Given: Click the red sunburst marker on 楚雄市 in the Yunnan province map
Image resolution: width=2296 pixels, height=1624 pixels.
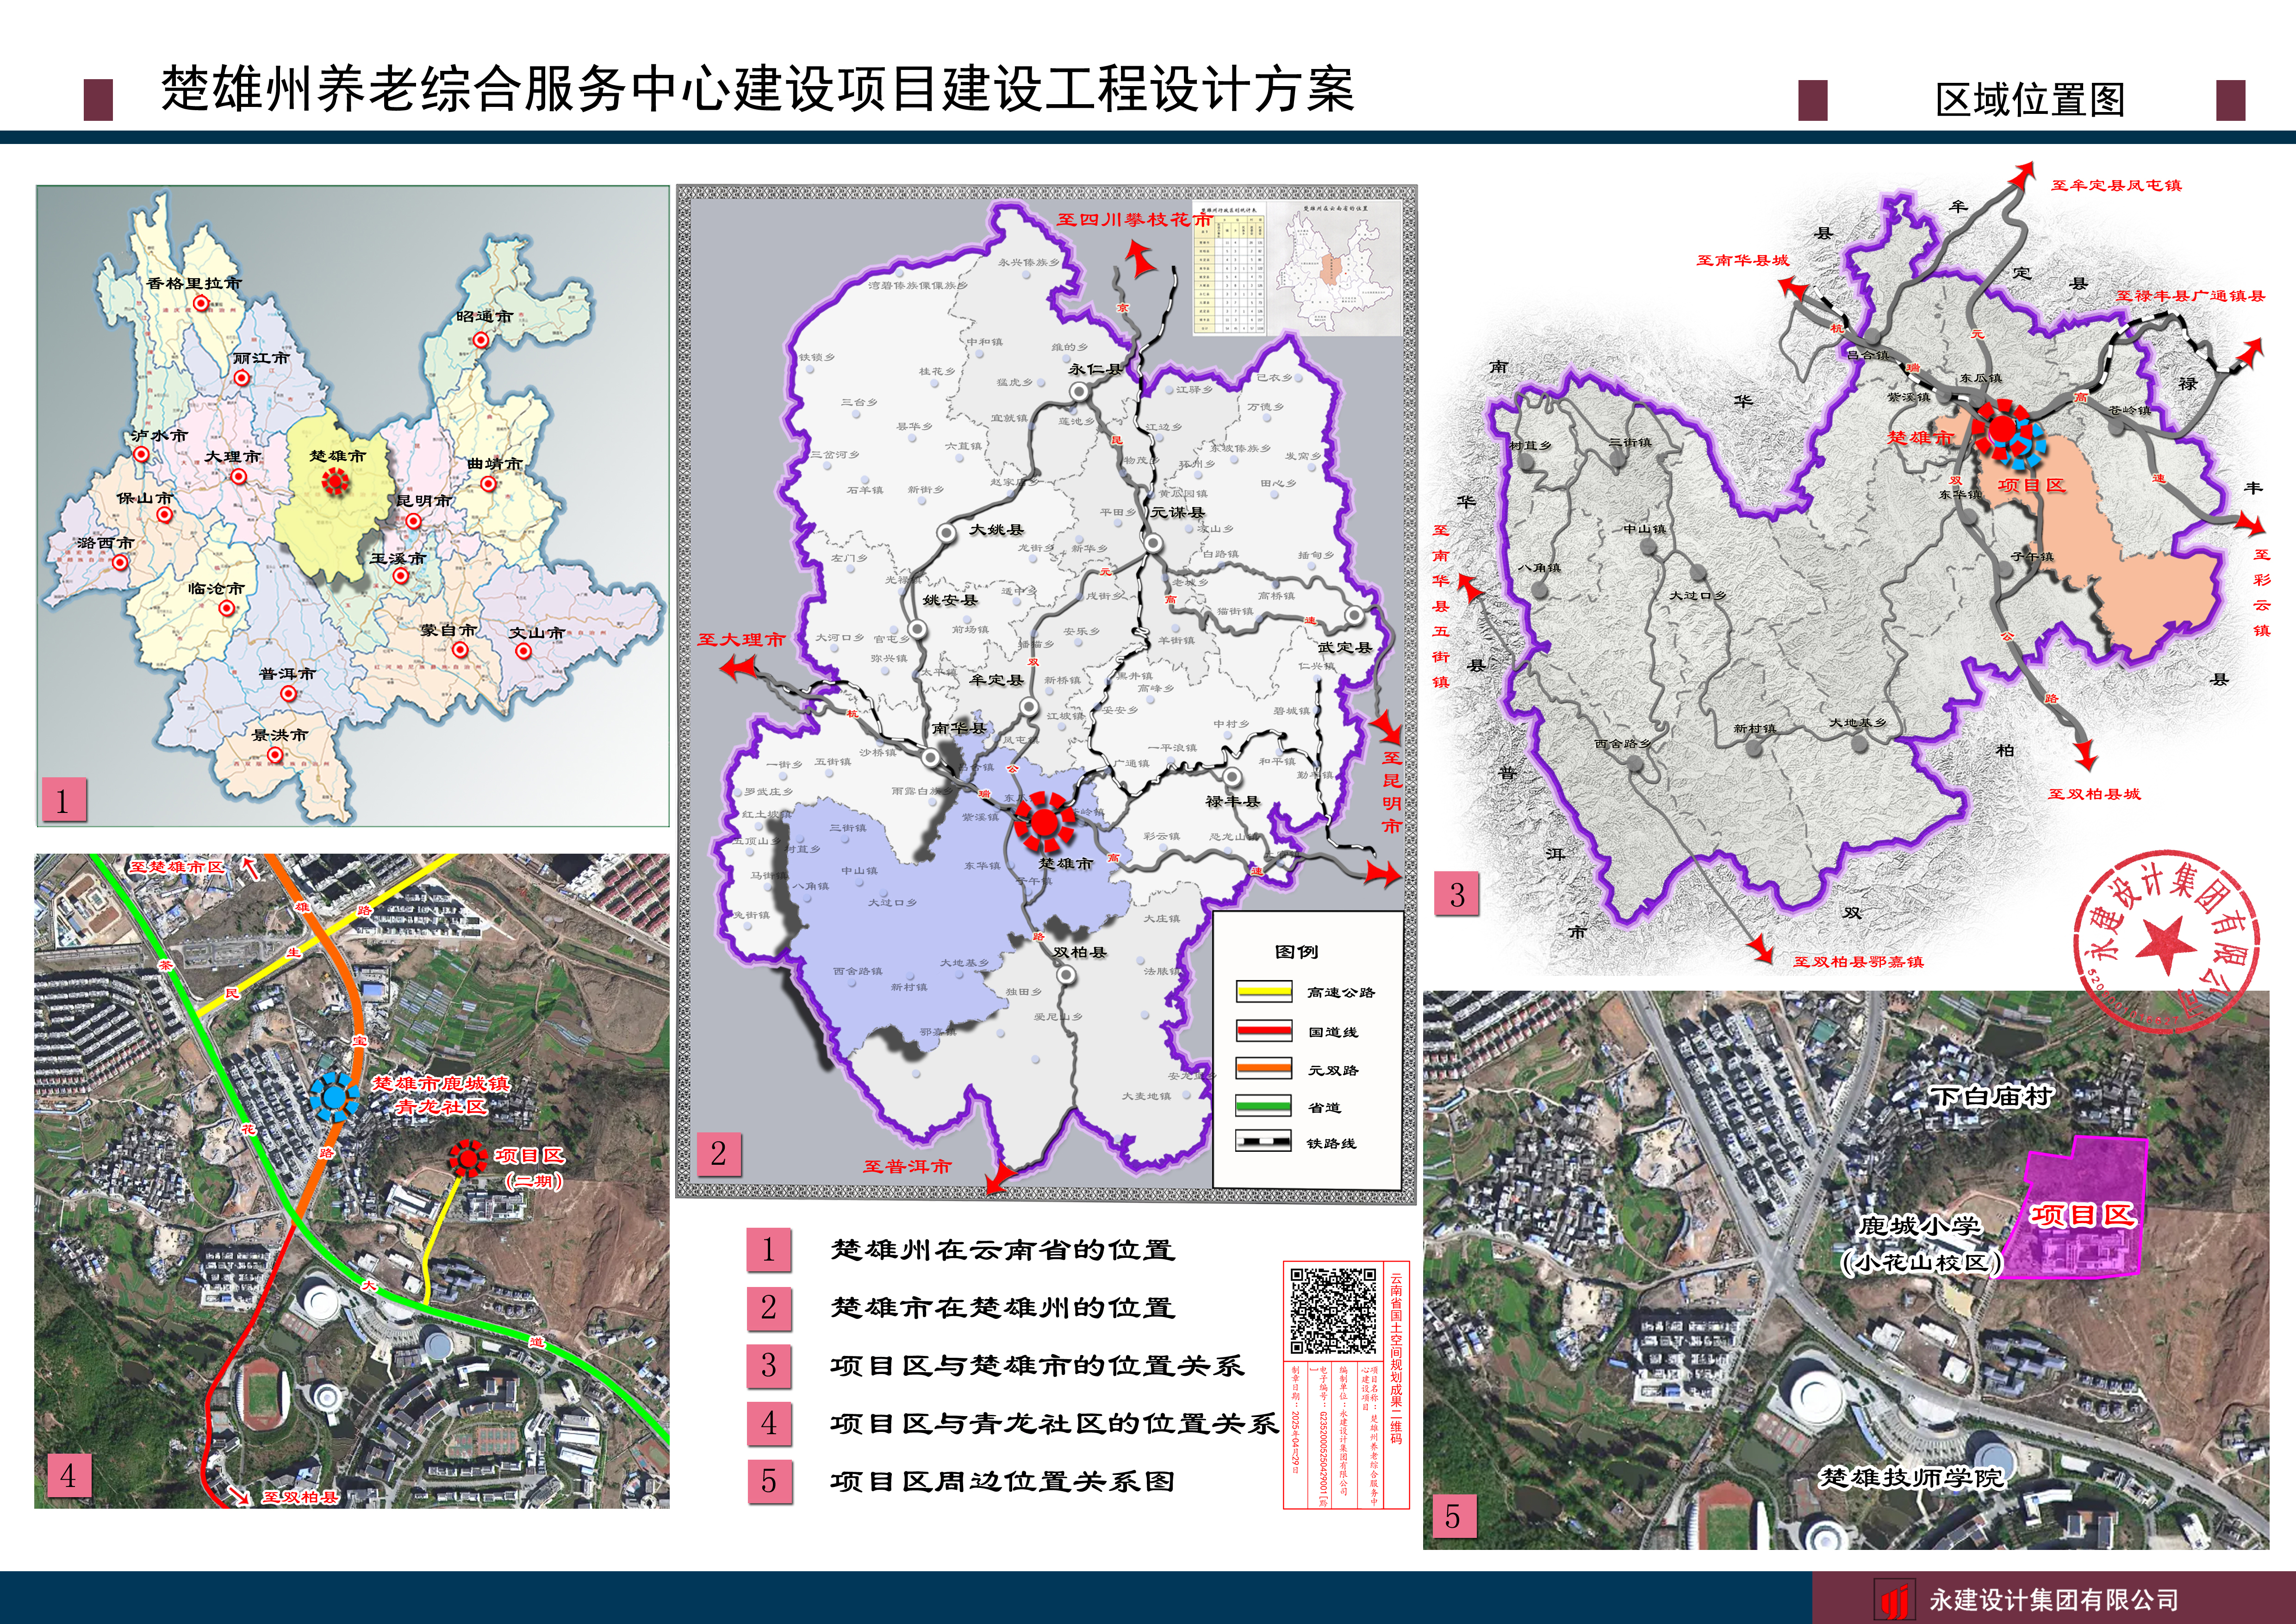Looking at the screenshot, I should point(335,482).
